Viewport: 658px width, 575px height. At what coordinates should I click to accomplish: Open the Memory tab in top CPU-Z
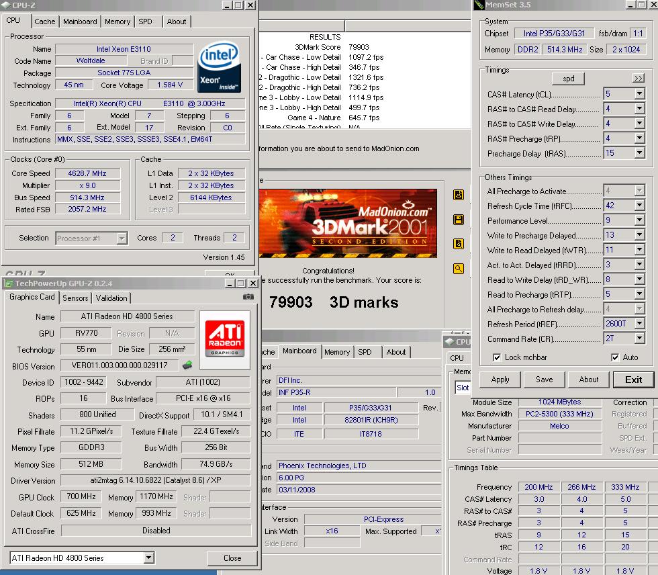click(x=117, y=21)
